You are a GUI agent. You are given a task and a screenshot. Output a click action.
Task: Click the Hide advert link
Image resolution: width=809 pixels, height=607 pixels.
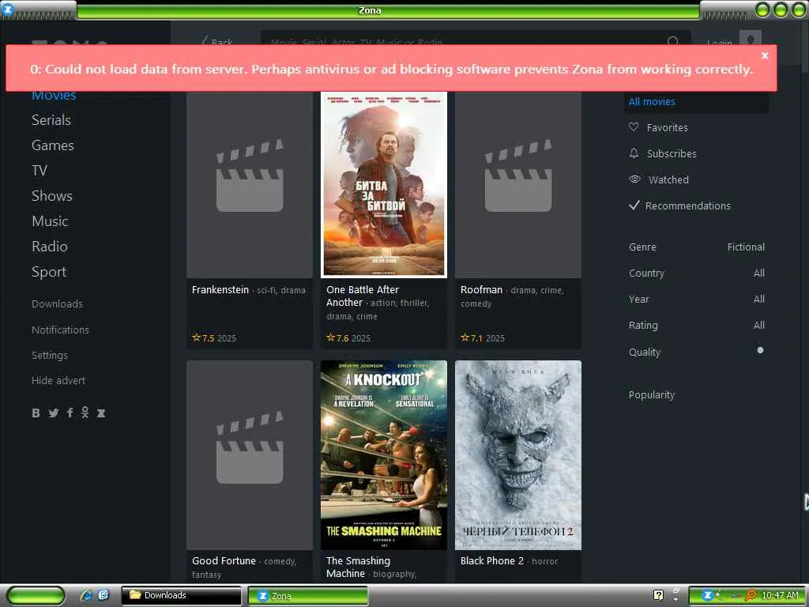pos(58,380)
